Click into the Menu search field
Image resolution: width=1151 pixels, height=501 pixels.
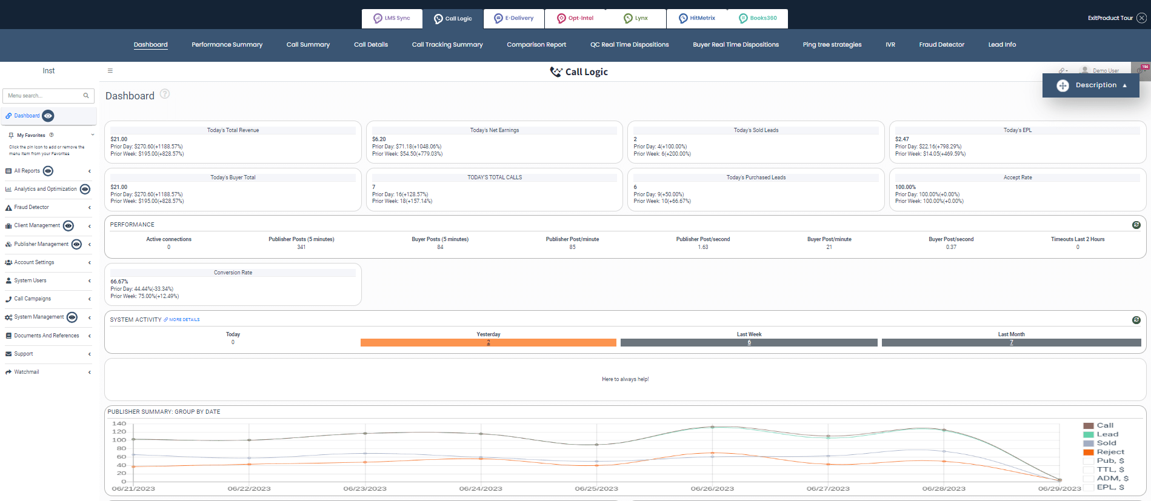pos(44,96)
